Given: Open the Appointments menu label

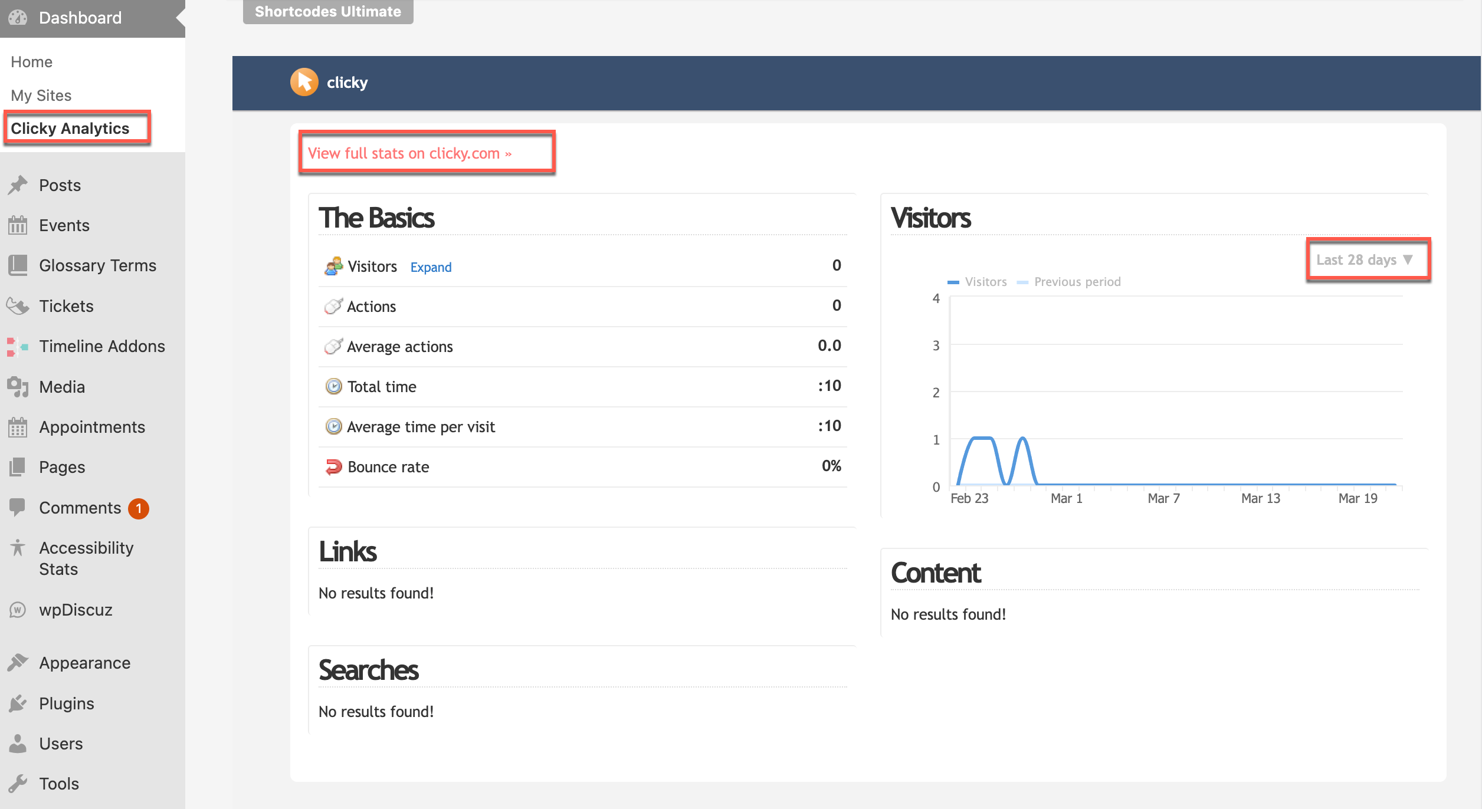Looking at the screenshot, I should [92, 427].
